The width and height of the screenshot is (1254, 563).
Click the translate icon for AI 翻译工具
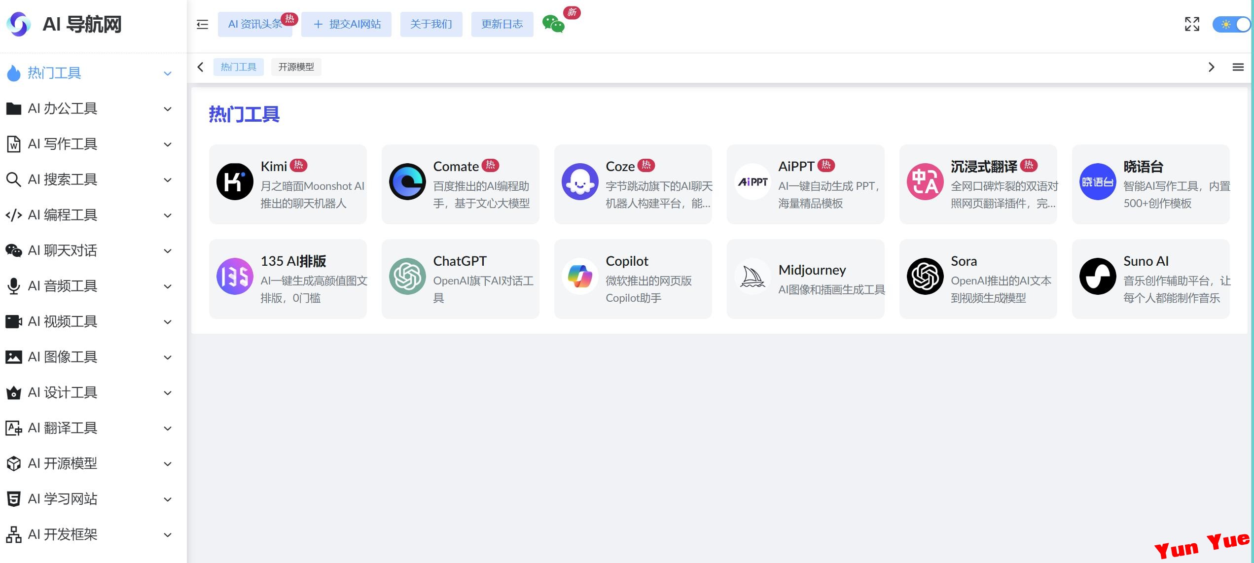point(14,428)
